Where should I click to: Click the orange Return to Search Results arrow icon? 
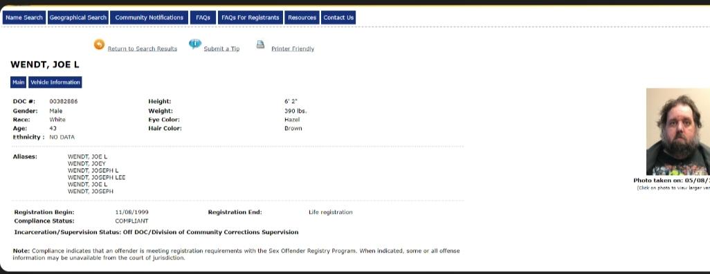tap(99, 44)
